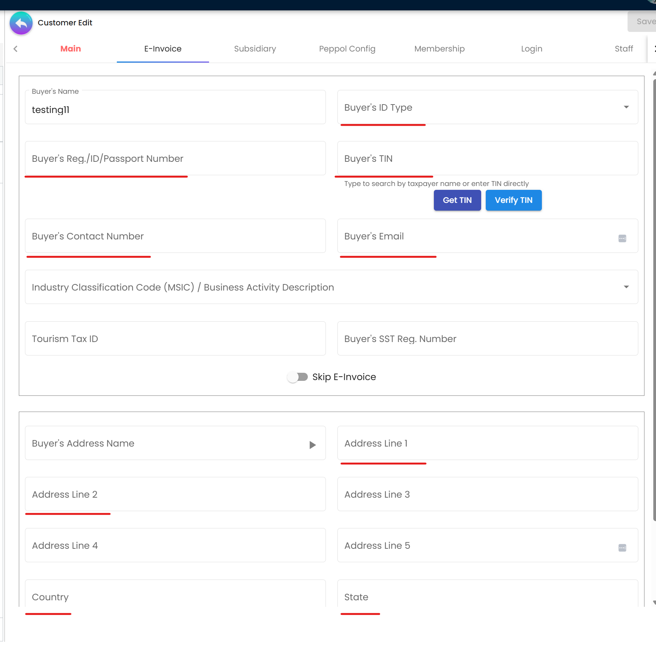Open the Industry Classification Code (MSIC) dropdown
The width and height of the screenshot is (656, 656).
(x=626, y=287)
